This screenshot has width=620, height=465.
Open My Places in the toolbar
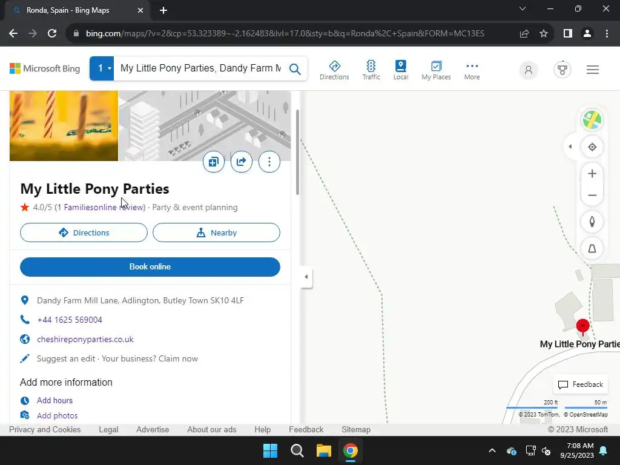tap(436, 70)
